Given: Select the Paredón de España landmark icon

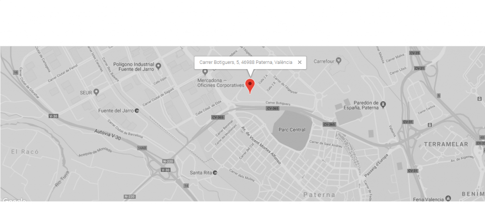Looking at the screenshot, I should 383,105.
